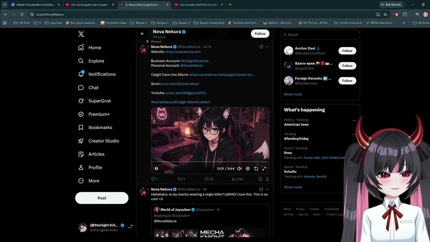This screenshot has width=430, height=242.
Task: Open the American Jews trending topic
Action: (296, 124)
